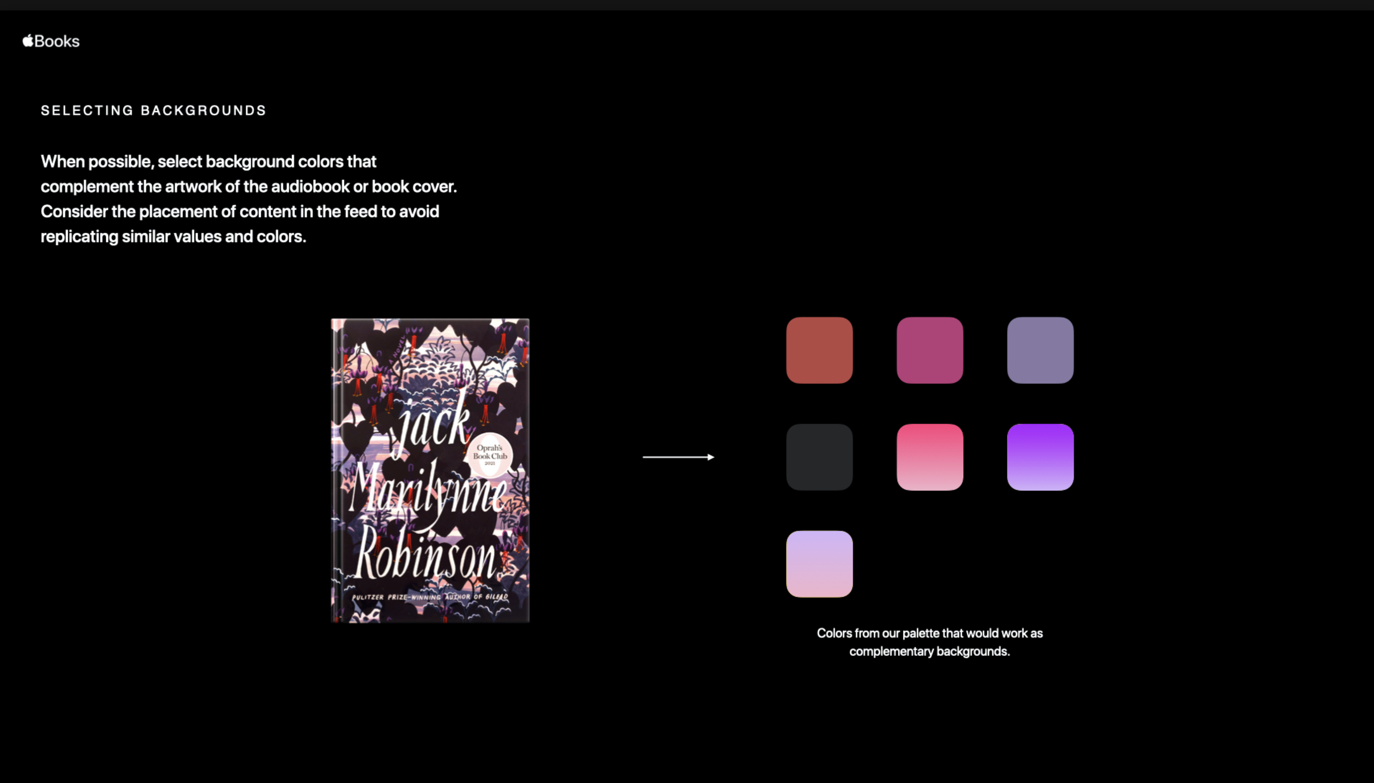
Task: Click the 'Colors from our palette' caption
Action: click(929, 633)
